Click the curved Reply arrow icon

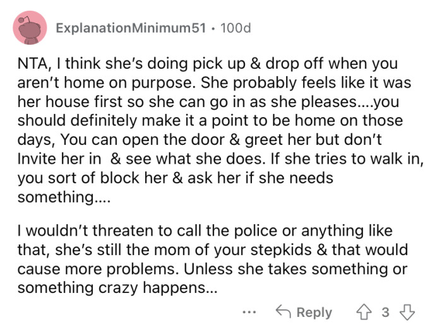click(x=283, y=313)
